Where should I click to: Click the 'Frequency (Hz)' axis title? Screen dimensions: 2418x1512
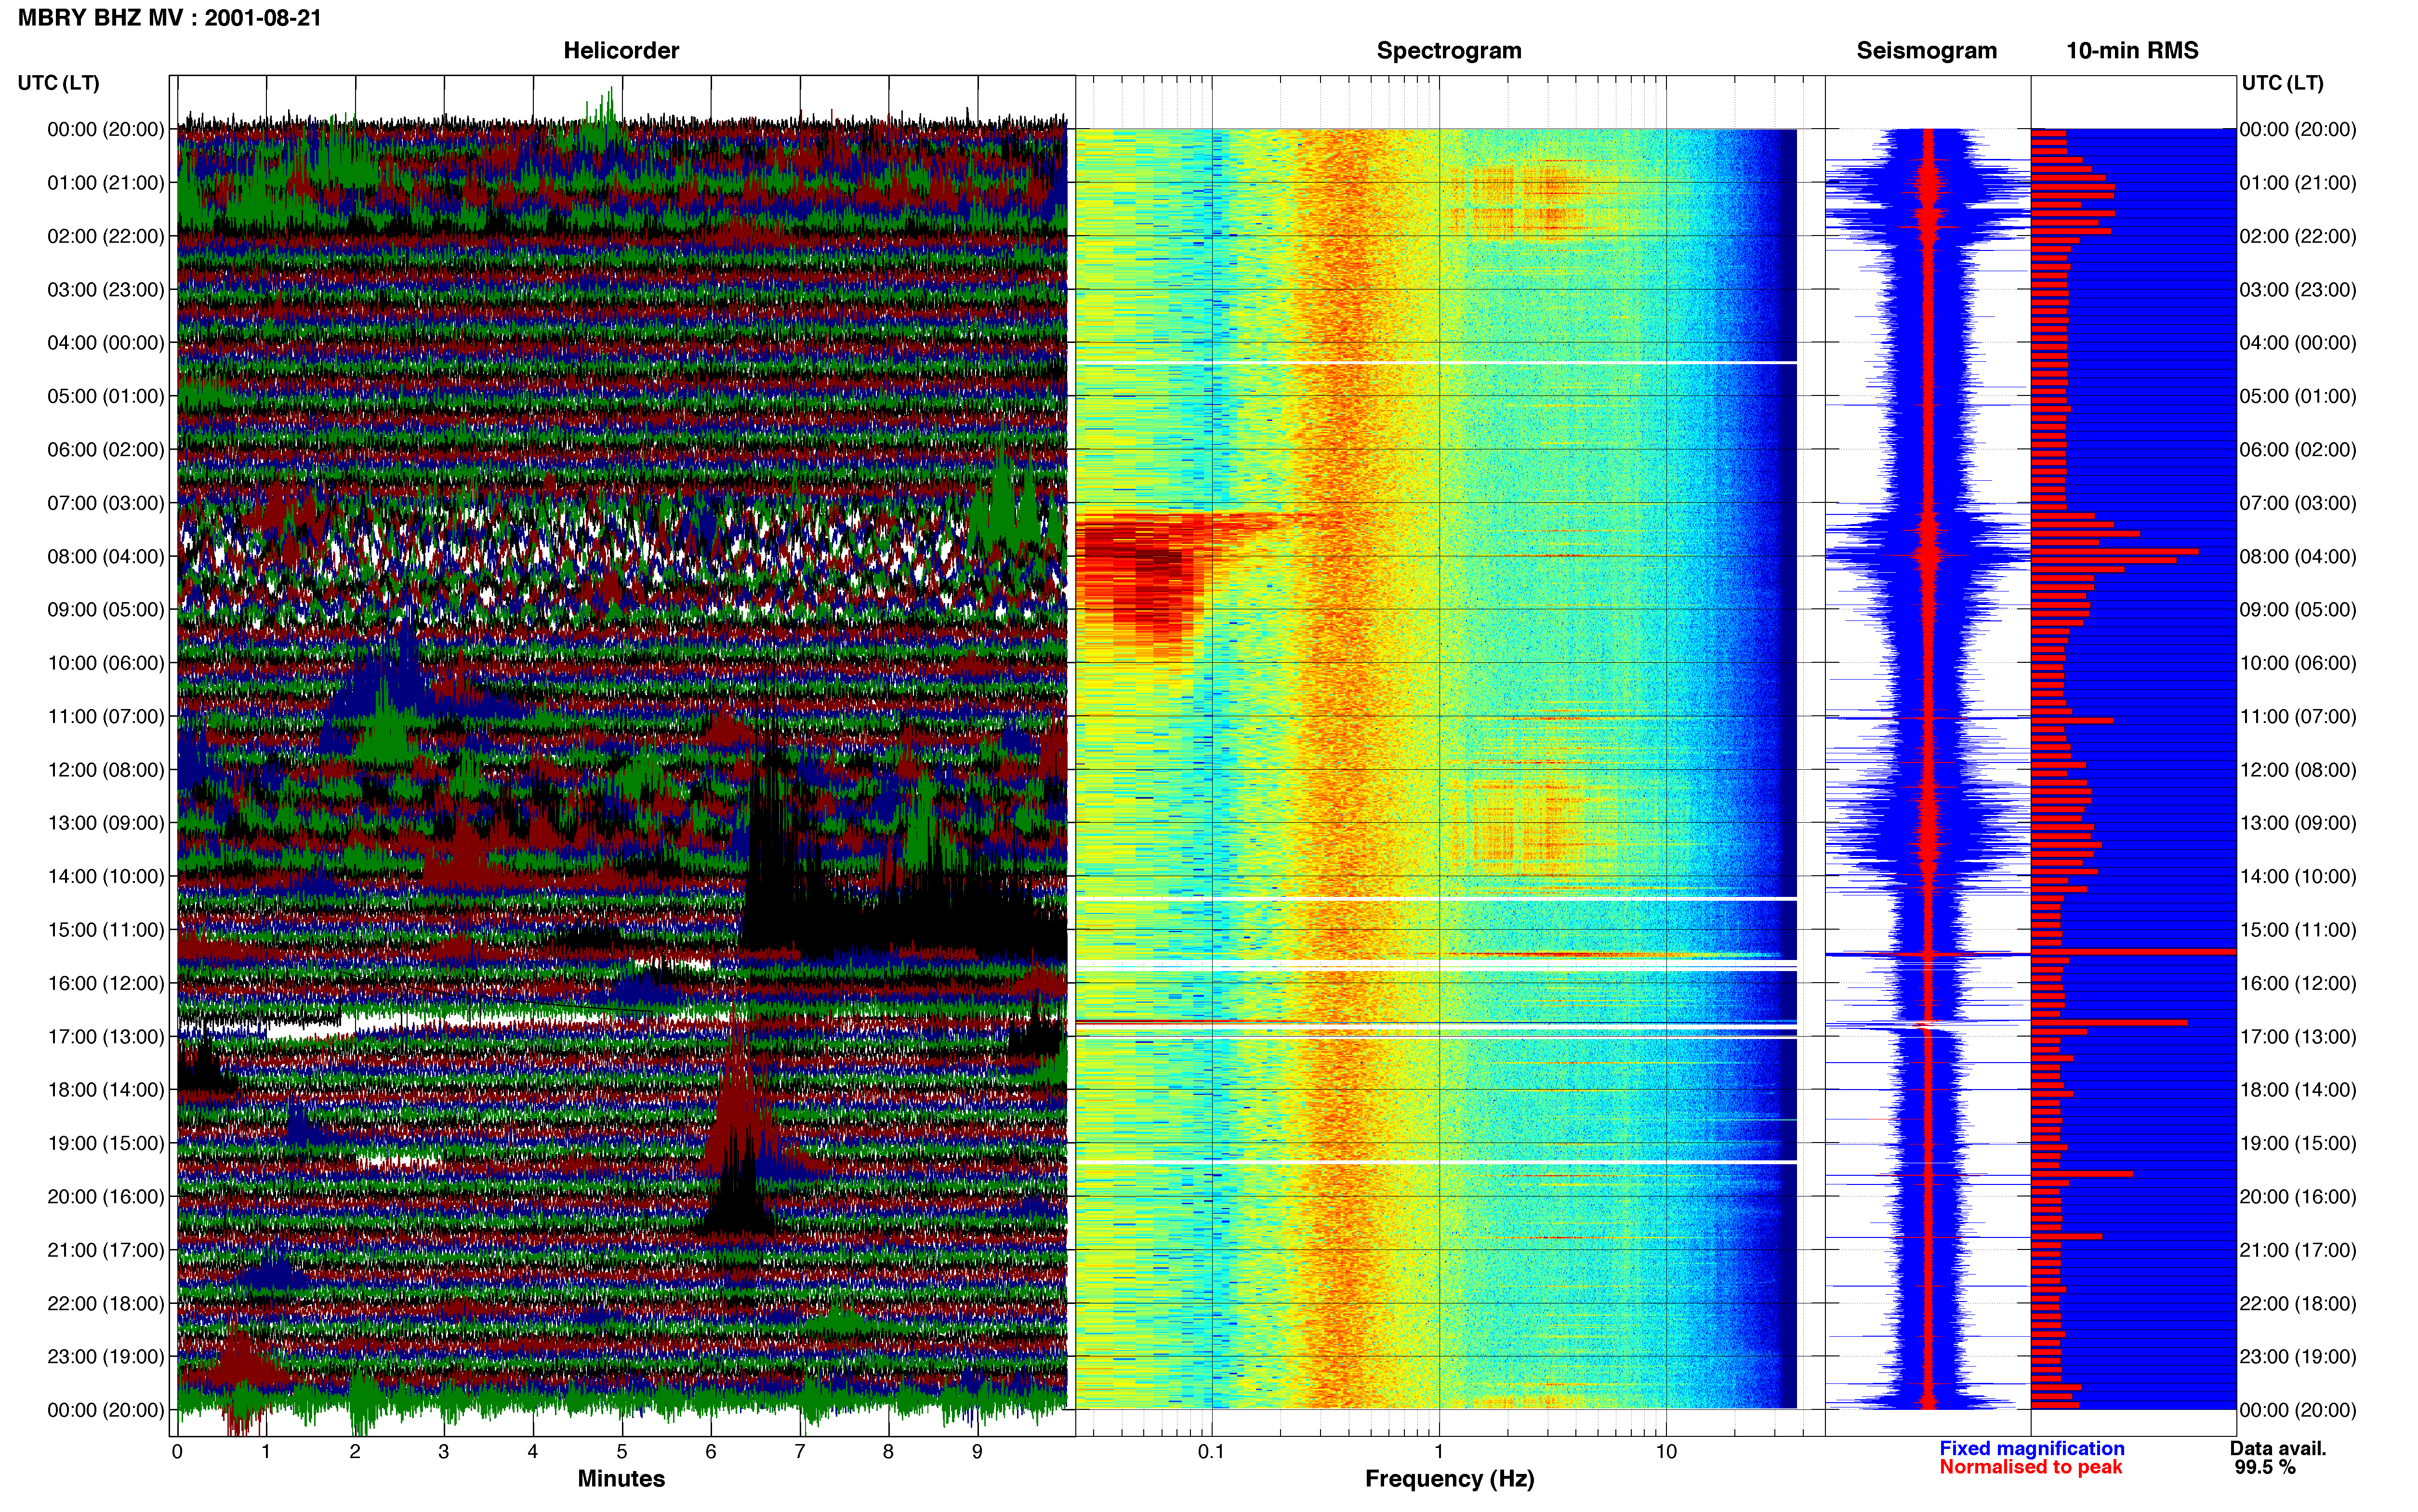(x=1449, y=1479)
